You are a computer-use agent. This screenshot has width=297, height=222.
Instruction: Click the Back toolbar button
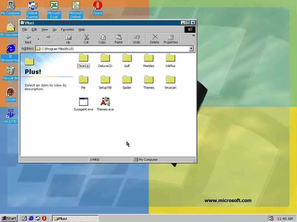point(28,39)
